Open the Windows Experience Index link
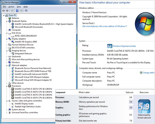Screen dimensions: 155x124 click(124, 46)
